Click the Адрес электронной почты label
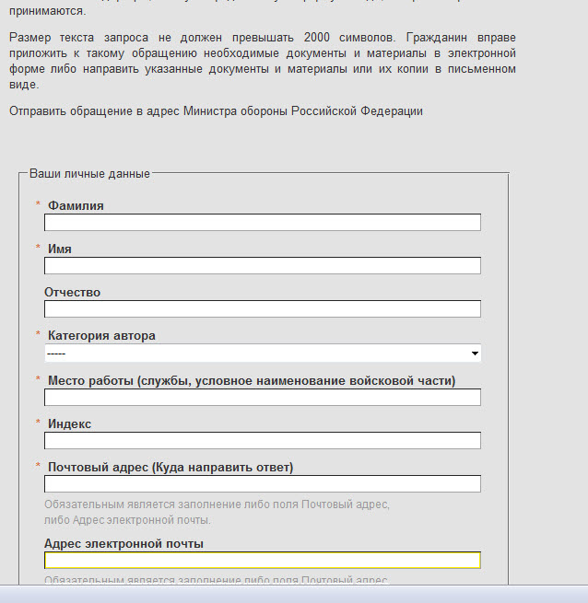This screenshot has height=603, width=588. tap(123, 544)
